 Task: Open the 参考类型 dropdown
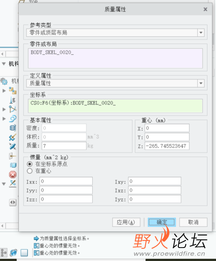tap(201, 33)
